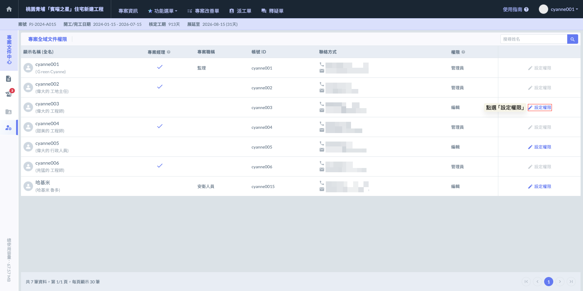Click the search magnifier button
Screen dimensions: 583x291
tap(572, 39)
